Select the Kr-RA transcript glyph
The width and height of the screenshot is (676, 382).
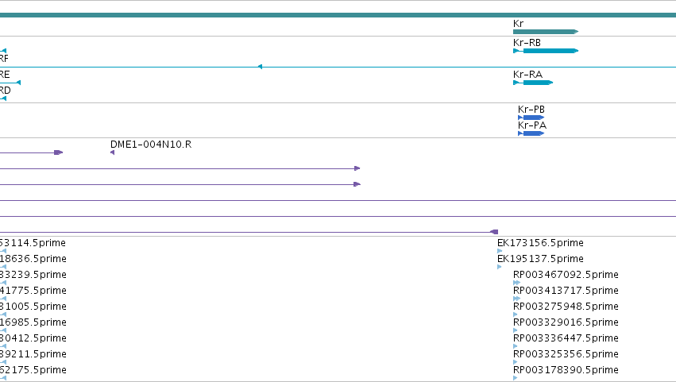[533, 83]
